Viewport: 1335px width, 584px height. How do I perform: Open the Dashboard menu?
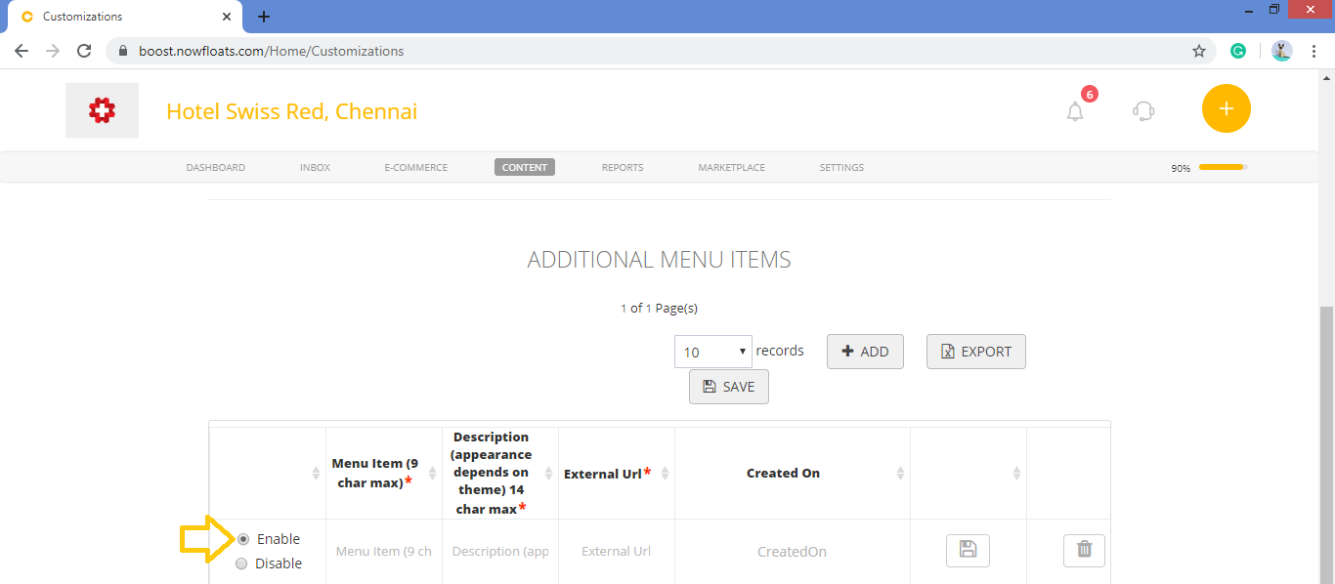click(x=216, y=167)
